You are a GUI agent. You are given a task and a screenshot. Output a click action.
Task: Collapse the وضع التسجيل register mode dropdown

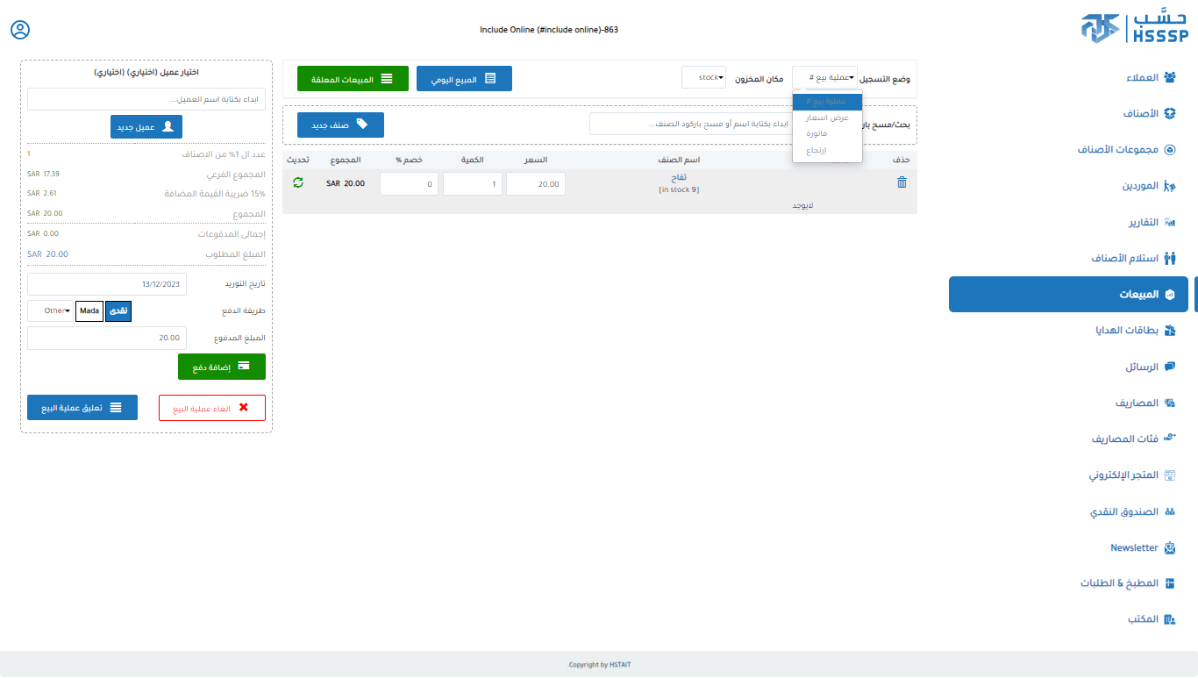[824, 78]
